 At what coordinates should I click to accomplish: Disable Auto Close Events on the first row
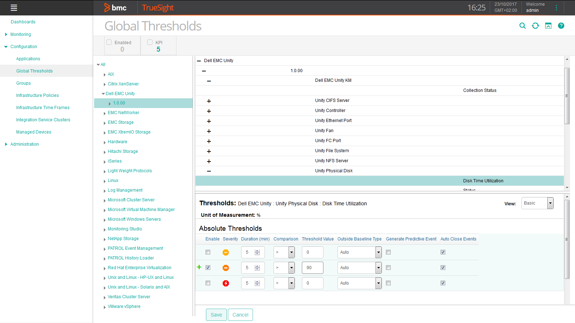tap(443, 252)
